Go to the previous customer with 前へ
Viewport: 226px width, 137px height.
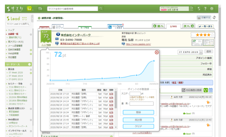click(158, 26)
